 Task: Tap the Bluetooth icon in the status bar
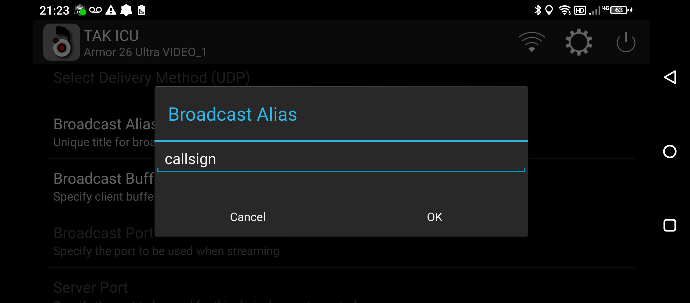[x=538, y=10]
